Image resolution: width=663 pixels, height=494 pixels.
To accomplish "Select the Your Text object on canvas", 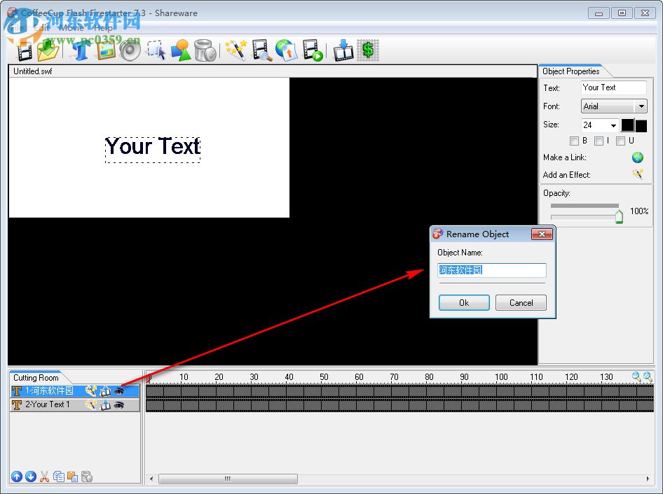I will (x=153, y=150).
